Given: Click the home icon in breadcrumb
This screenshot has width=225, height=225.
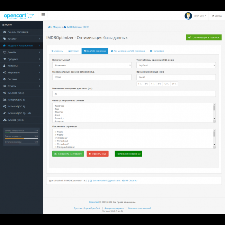Looking at the screenshot, I should (49, 27).
